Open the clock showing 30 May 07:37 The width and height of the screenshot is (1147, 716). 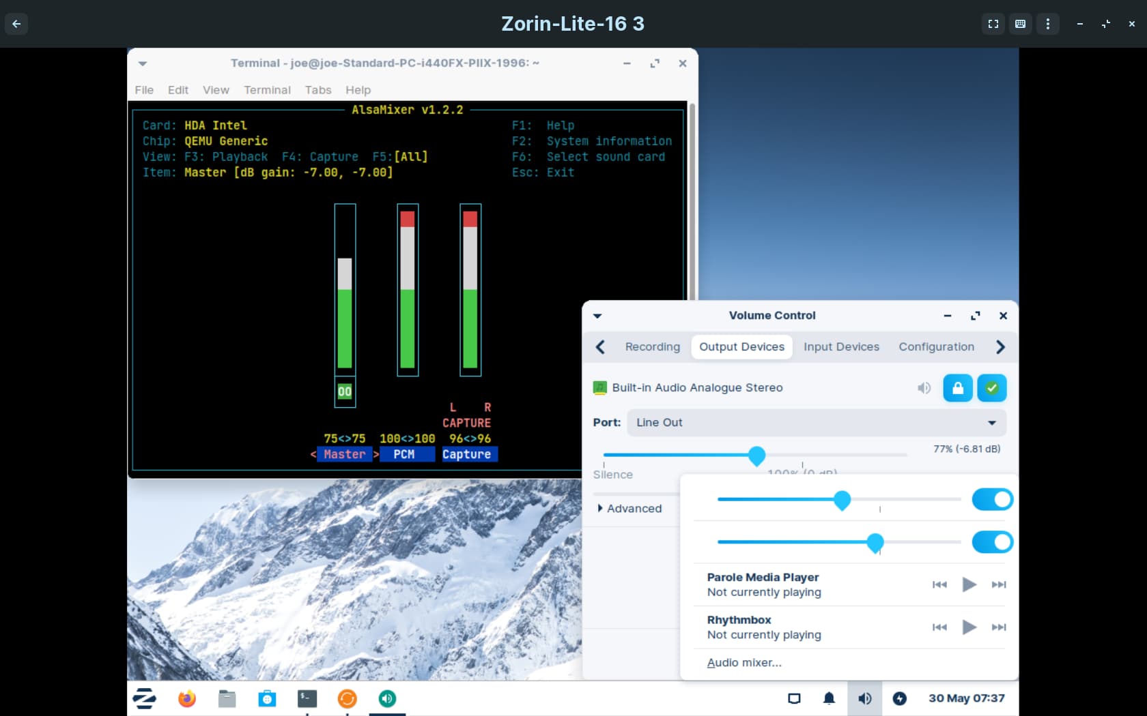point(966,698)
